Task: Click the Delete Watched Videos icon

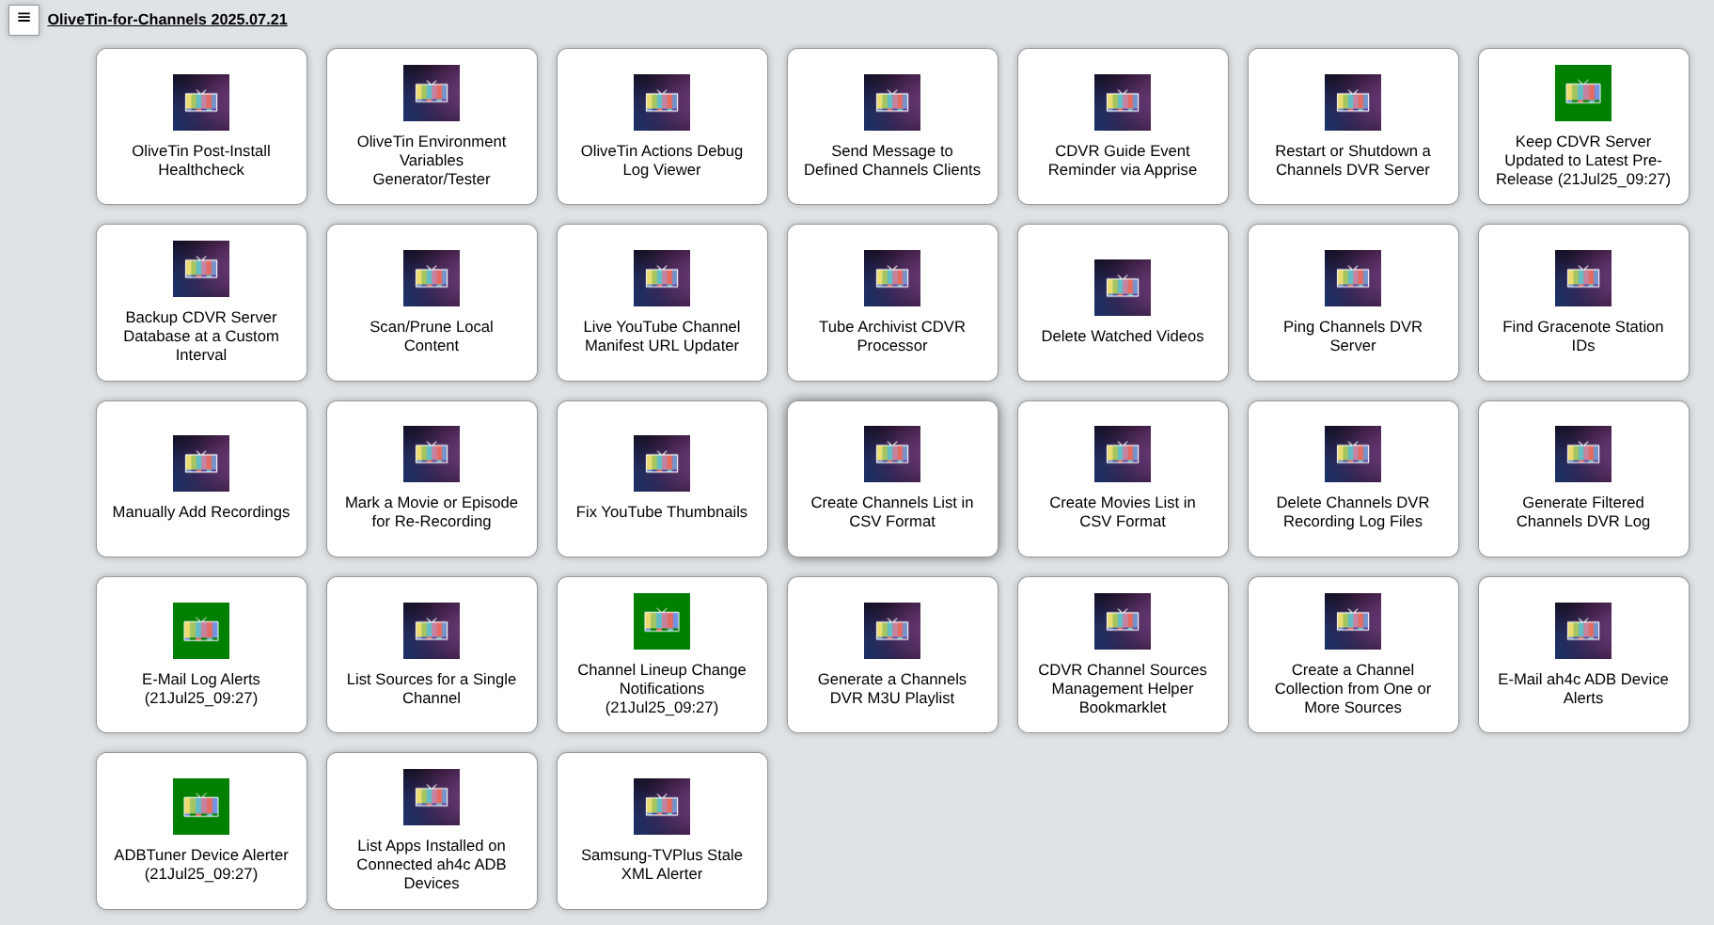Action: tap(1122, 288)
